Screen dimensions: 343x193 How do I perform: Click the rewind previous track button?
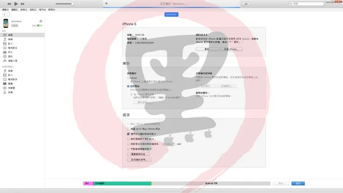pos(9,4)
